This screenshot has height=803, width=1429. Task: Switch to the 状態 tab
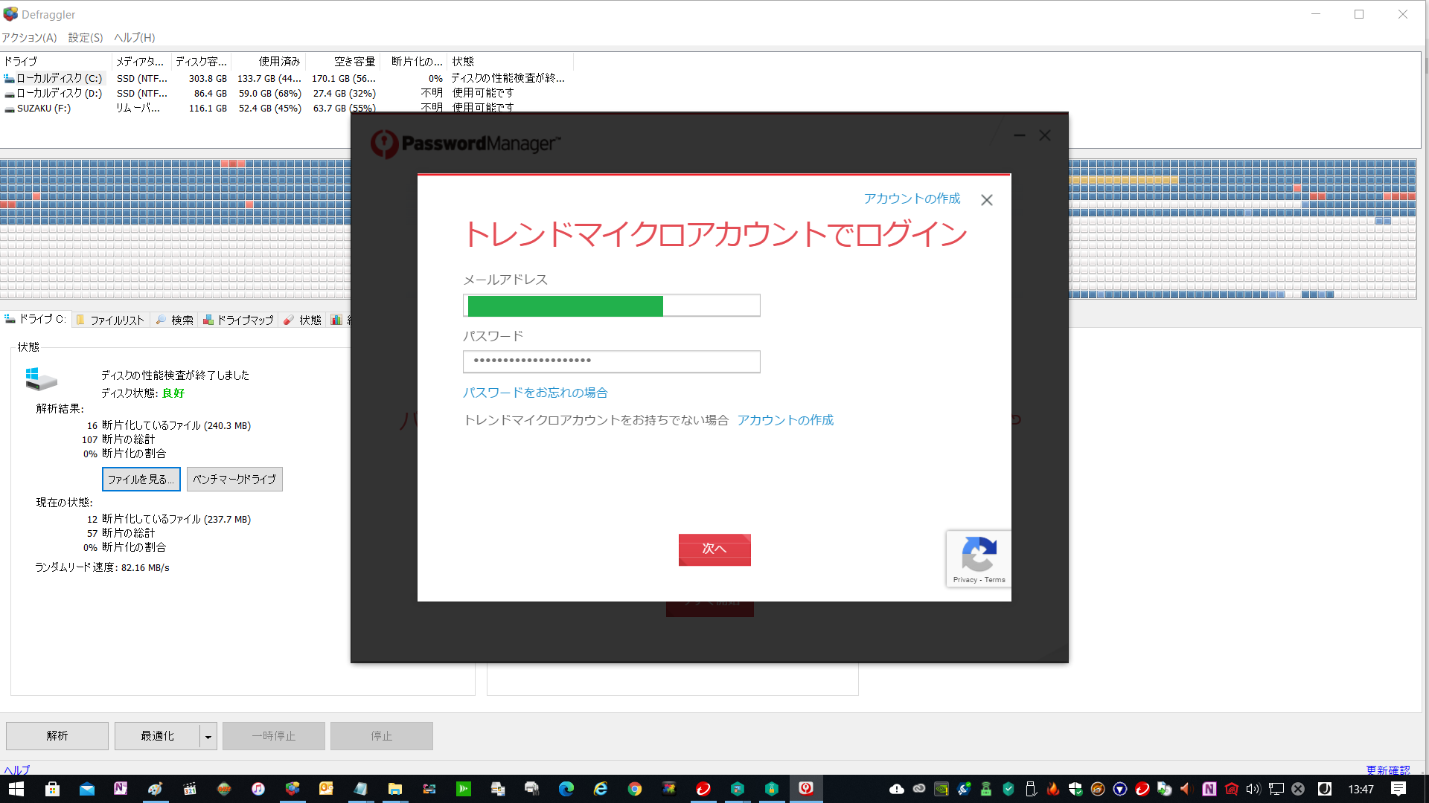(302, 320)
